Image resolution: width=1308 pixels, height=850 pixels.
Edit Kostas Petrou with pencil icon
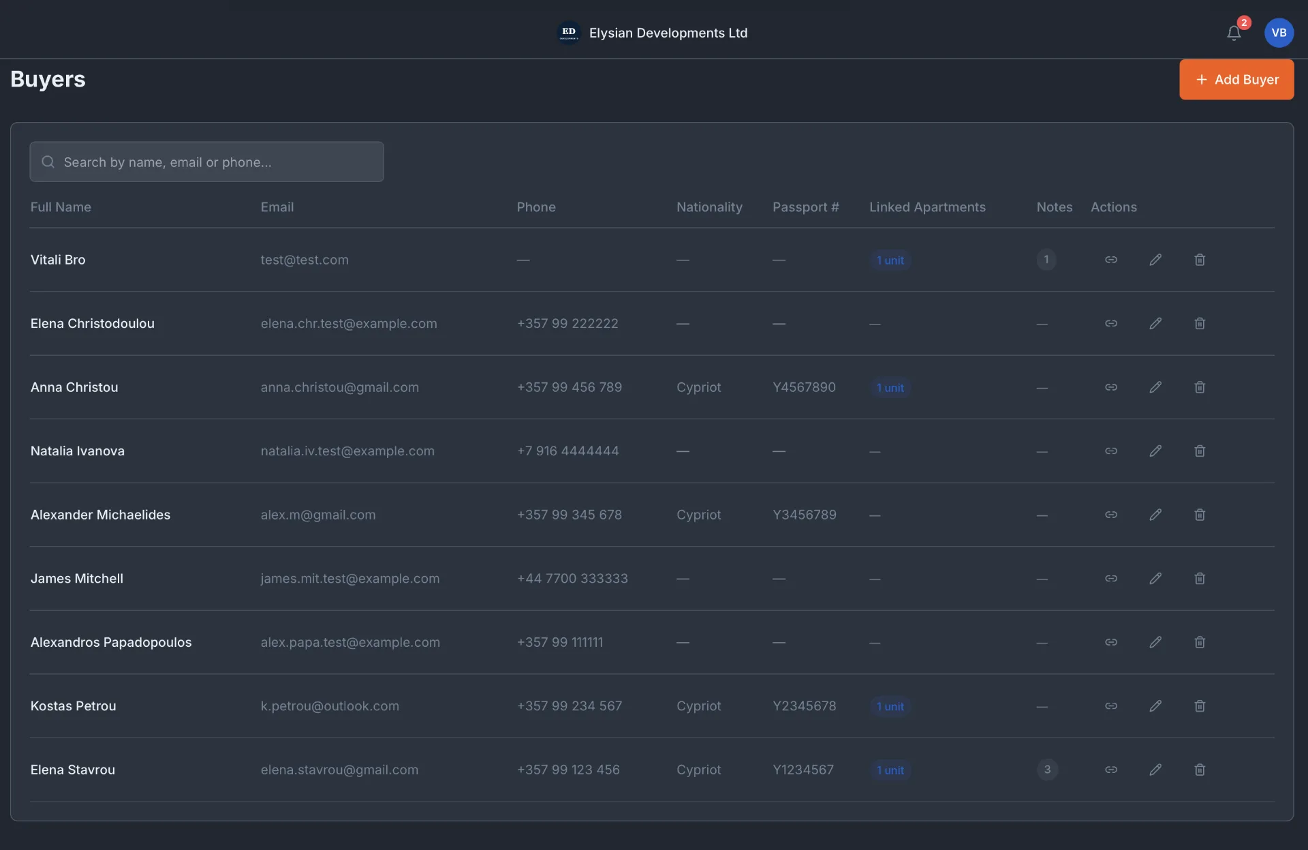(x=1155, y=706)
